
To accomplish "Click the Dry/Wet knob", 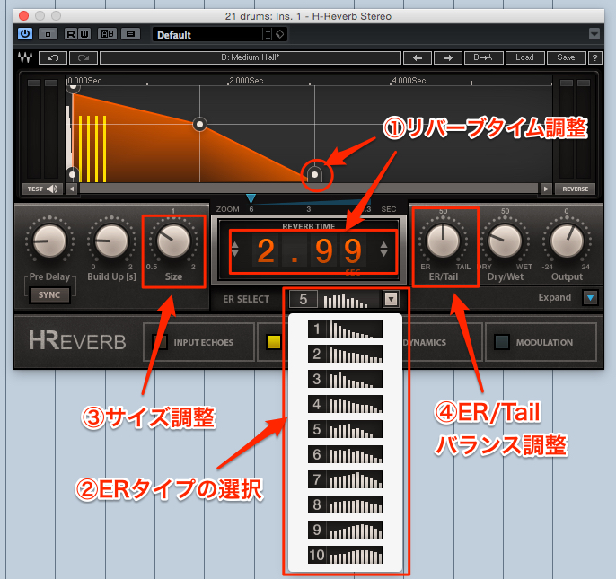I will [x=506, y=241].
